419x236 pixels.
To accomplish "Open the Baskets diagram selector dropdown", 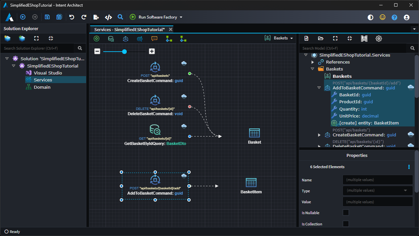I will click(x=279, y=38).
